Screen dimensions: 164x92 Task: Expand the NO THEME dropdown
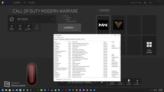tap(53, 19)
